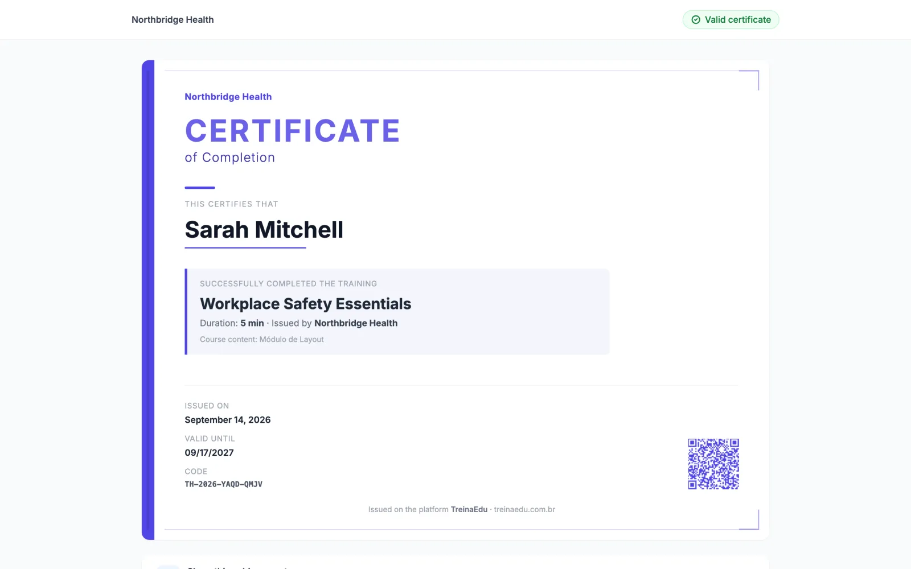Click the CERTIFICATE heading
The height and width of the screenshot is (569, 911).
(293, 131)
